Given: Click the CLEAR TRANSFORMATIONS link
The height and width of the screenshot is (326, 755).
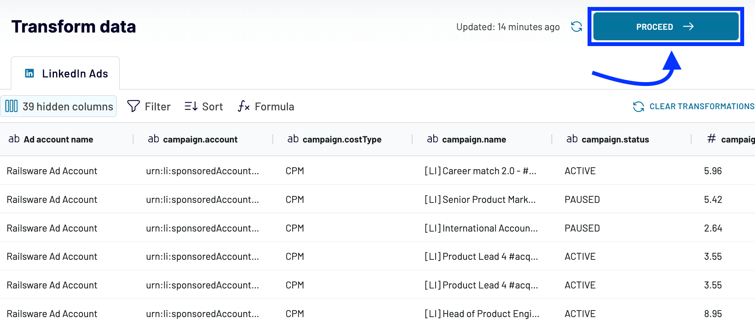Looking at the screenshot, I should [x=702, y=106].
